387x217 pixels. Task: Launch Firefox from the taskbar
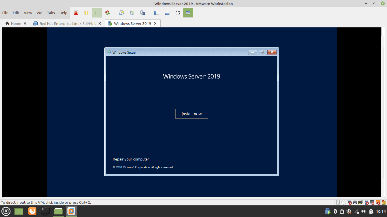[x=32, y=211]
